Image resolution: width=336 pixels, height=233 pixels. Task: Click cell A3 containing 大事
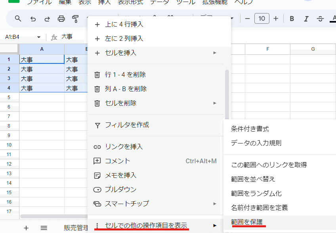(42, 78)
